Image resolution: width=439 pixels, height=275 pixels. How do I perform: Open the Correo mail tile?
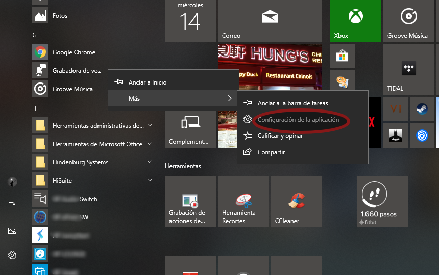[270, 21]
